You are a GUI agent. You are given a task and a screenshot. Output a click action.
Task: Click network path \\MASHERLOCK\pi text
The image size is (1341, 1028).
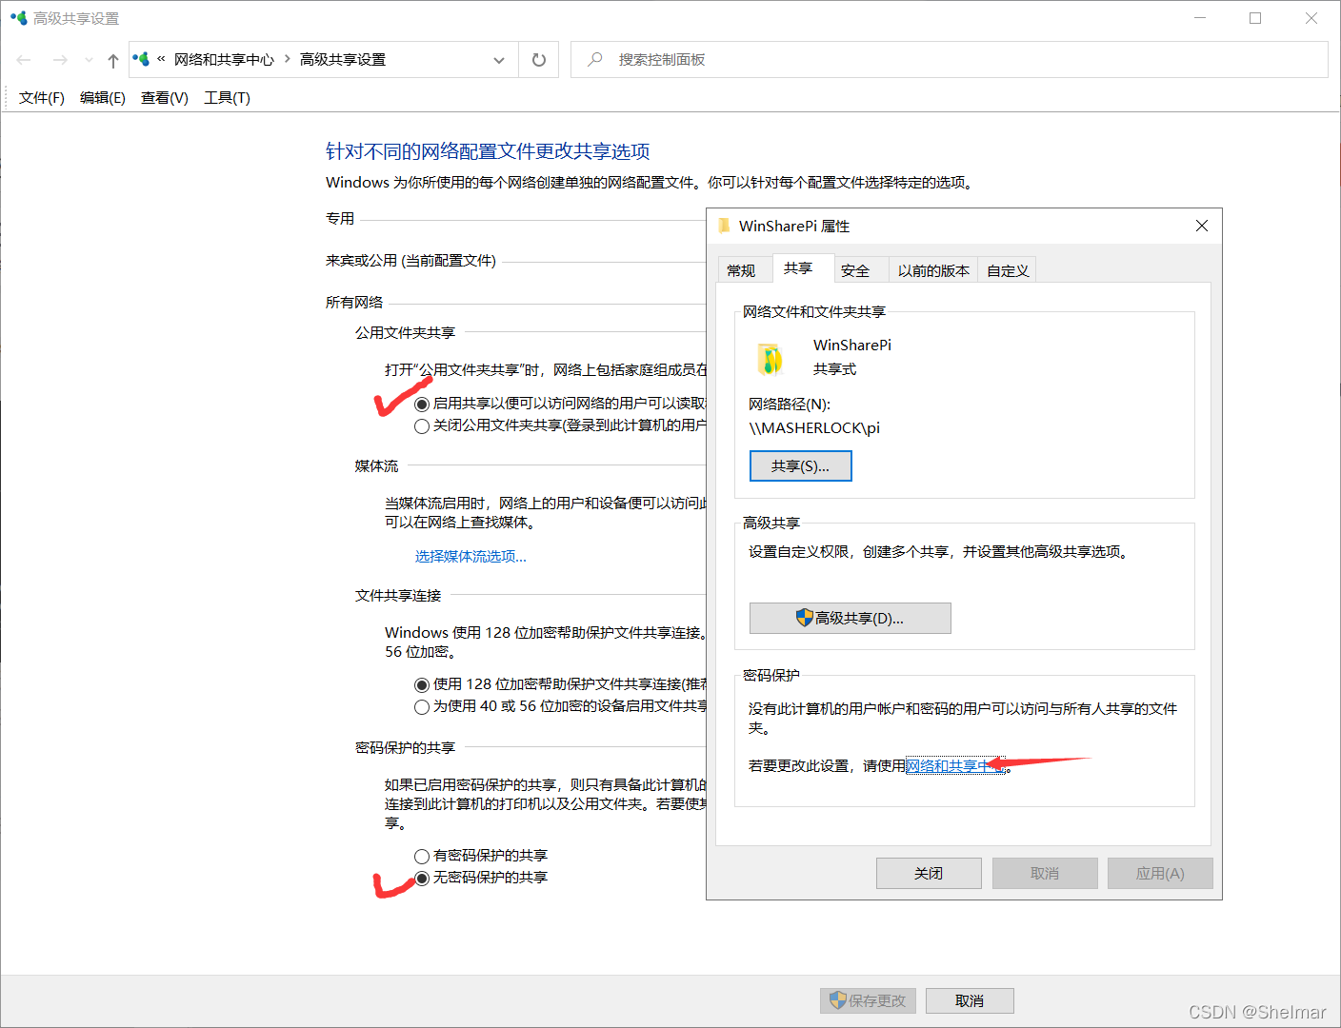pos(814,427)
